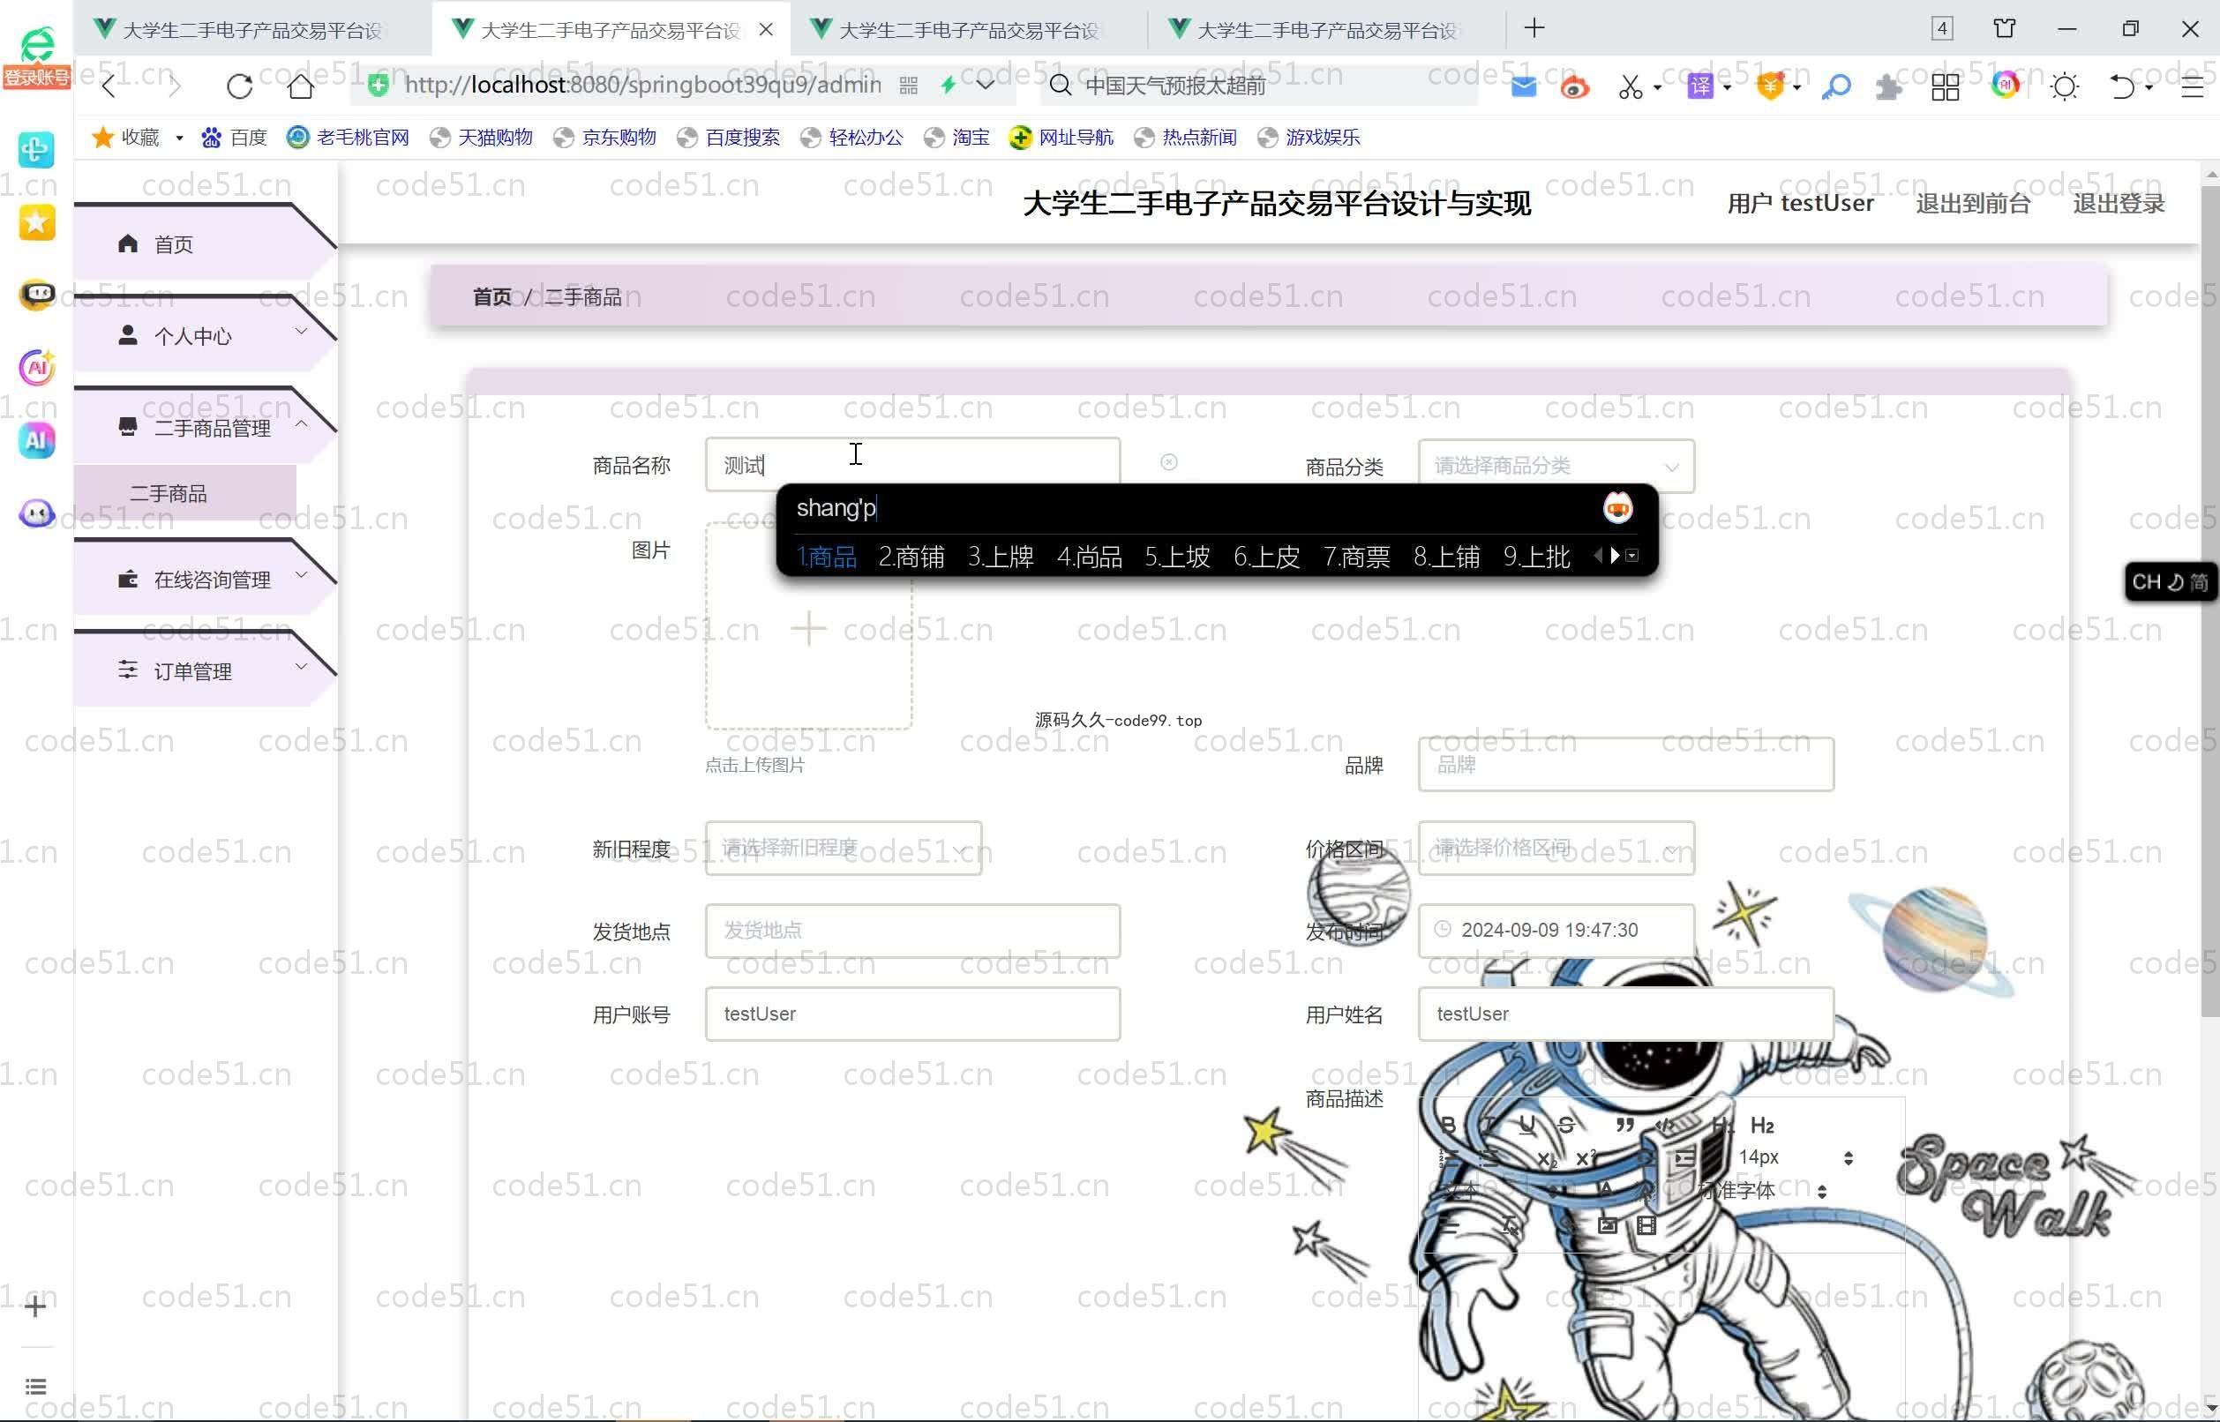Open a new browser tab

1534,28
